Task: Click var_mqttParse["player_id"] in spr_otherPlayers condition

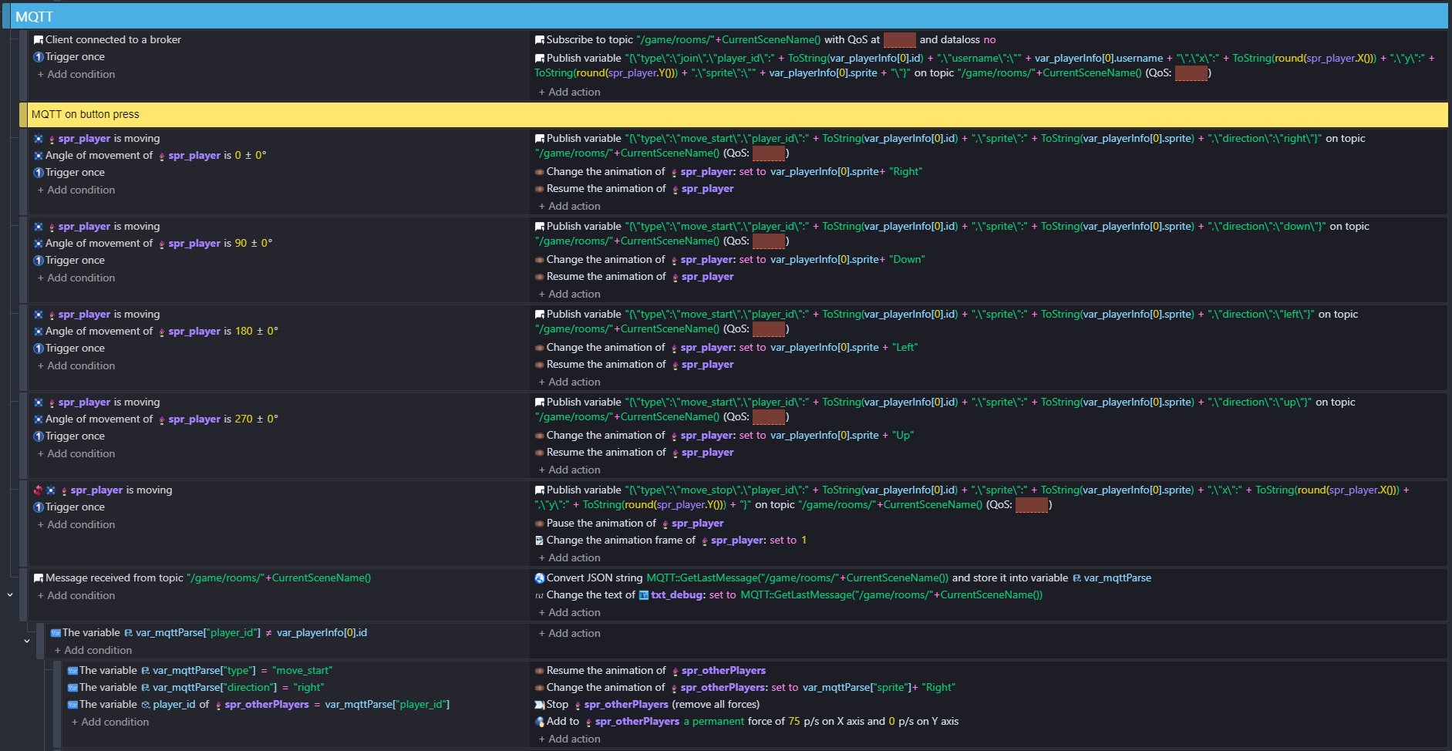Action: (x=387, y=705)
